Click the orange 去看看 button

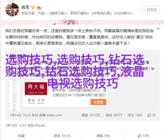98,102
